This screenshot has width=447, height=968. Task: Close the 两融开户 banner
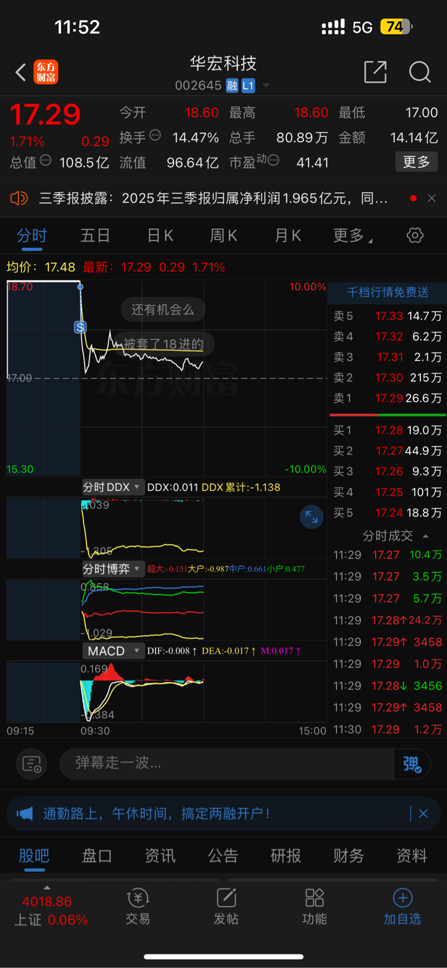pyautogui.click(x=424, y=814)
